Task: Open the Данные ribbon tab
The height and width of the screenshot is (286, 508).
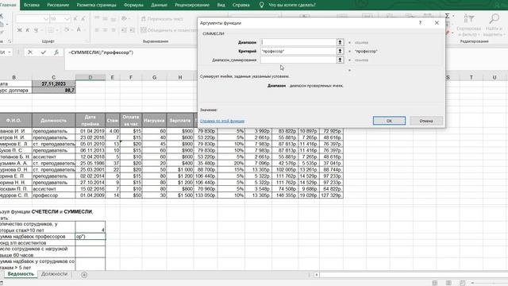Action: click(x=159, y=5)
